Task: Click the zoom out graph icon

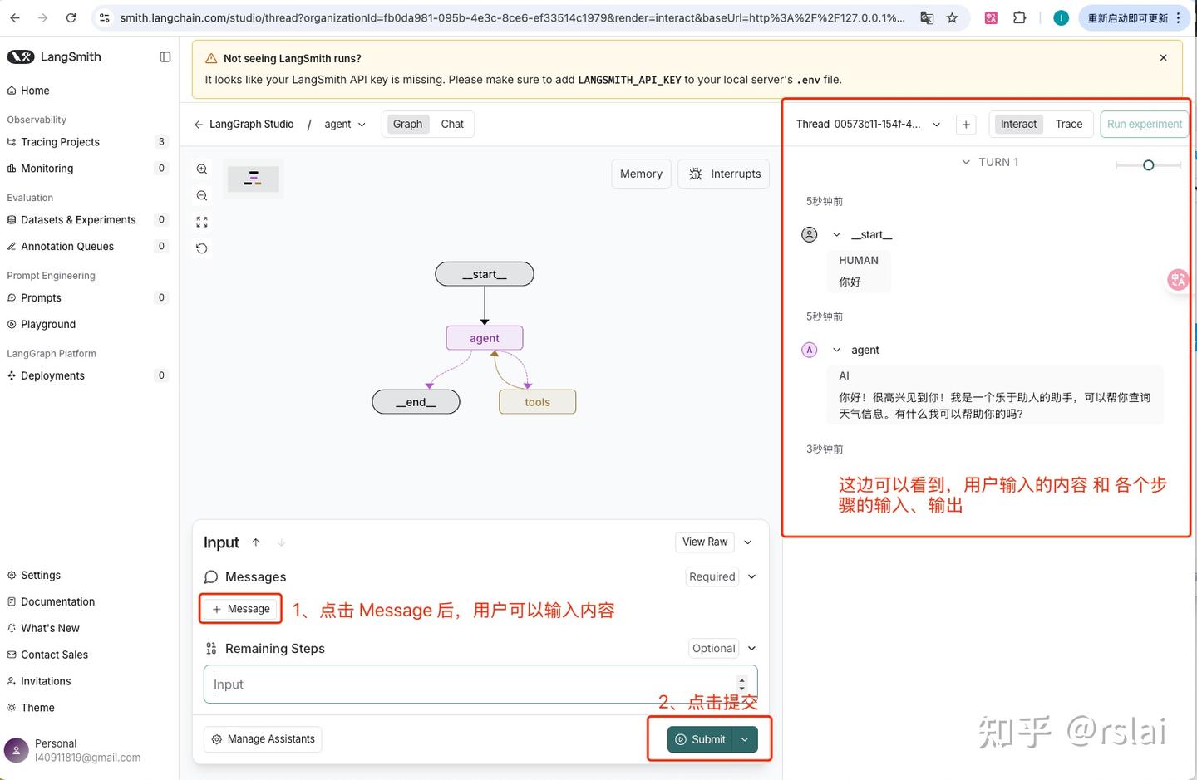Action: click(202, 195)
